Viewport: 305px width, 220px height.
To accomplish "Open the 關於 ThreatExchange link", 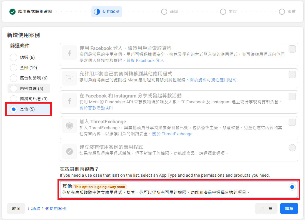I will coord(172,134).
